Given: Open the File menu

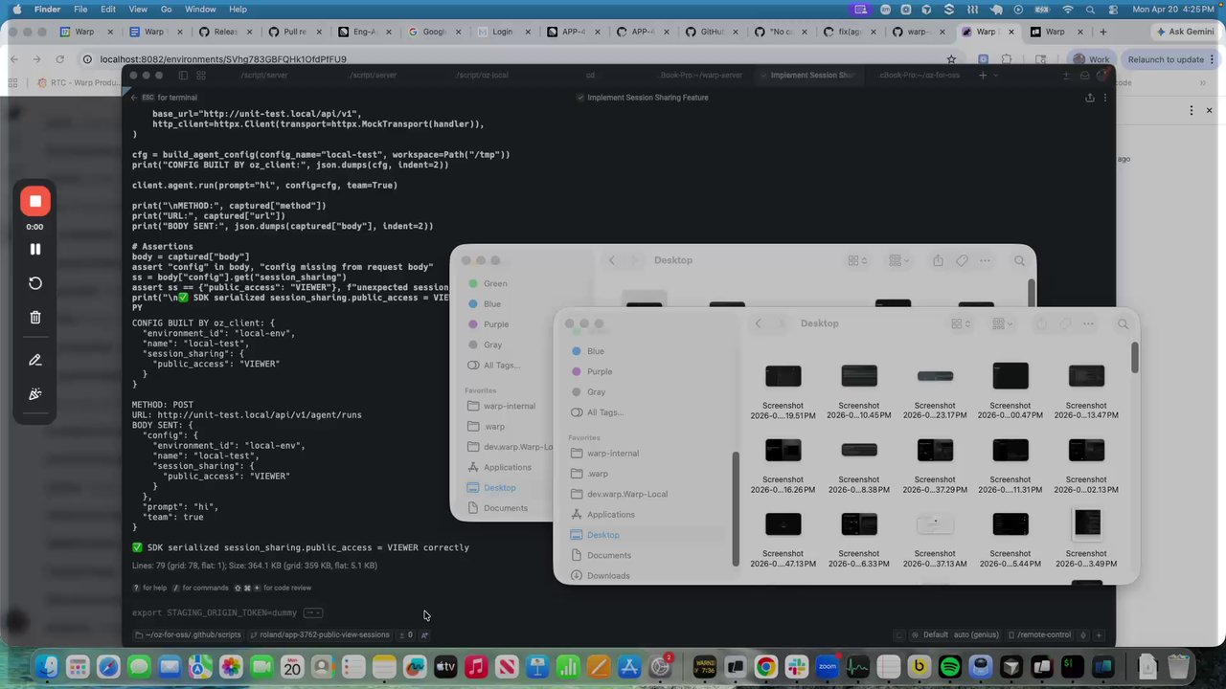Looking at the screenshot, I should point(80,10).
